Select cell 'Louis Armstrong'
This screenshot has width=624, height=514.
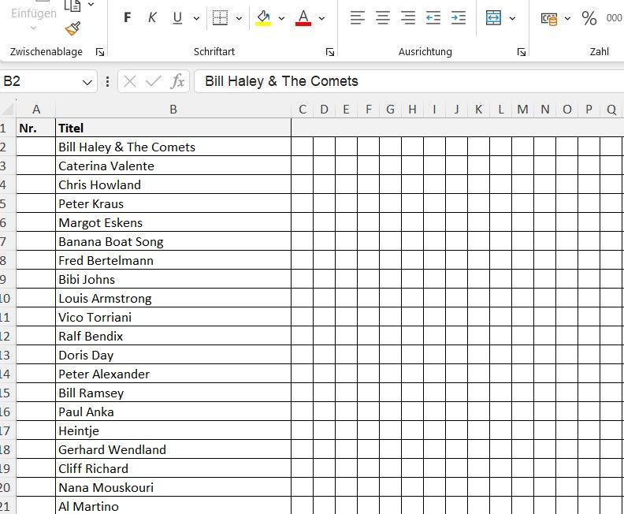[173, 298]
